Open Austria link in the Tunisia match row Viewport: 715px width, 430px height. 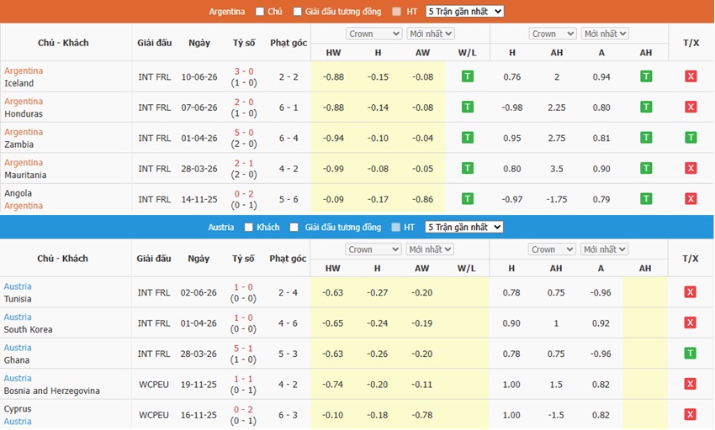pos(18,286)
